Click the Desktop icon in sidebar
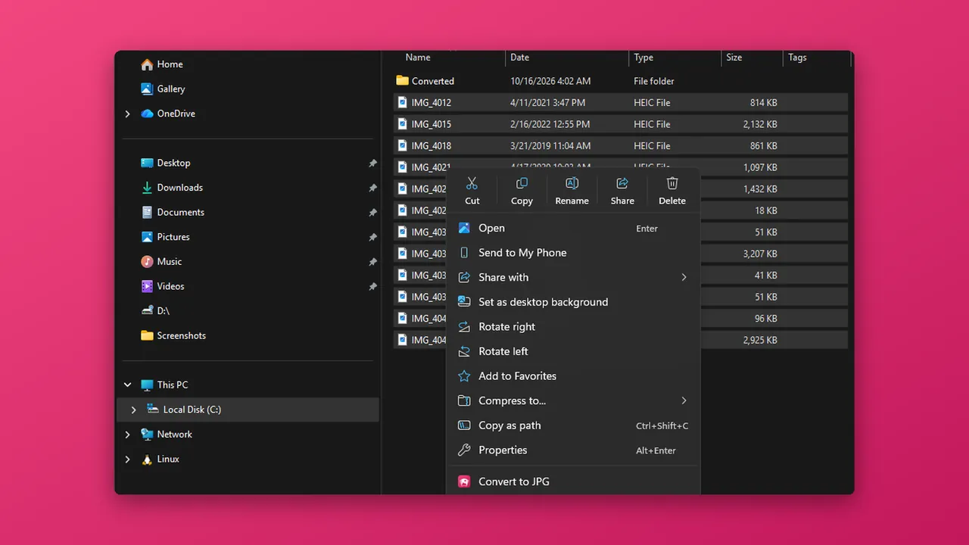Image resolution: width=969 pixels, height=545 pixels. pyautogui.click(x=147, y=163)
